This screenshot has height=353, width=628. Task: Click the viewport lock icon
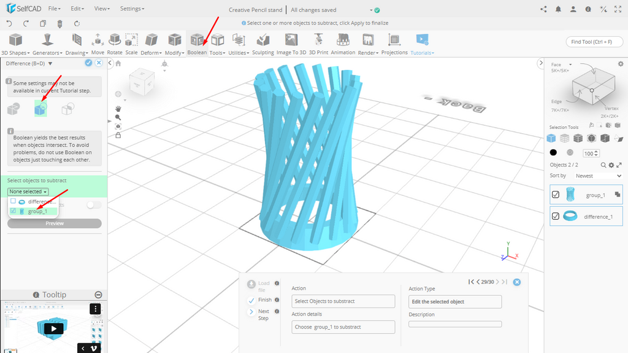[118, 135]
